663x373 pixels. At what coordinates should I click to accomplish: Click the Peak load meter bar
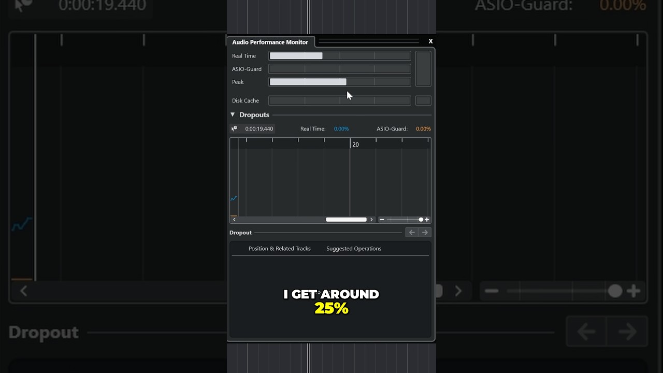point(340,82)
